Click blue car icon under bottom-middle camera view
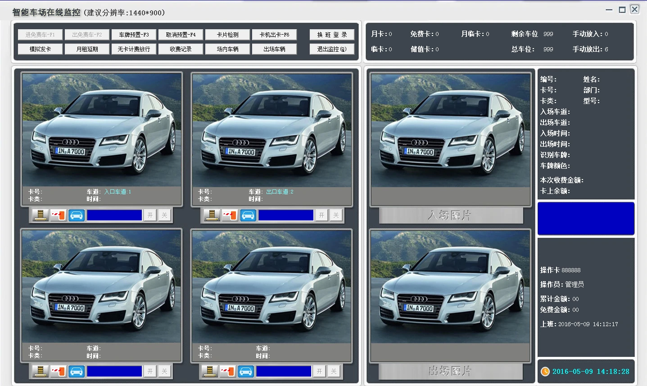The height and width of the screenshot is (386, 647). 246,371
